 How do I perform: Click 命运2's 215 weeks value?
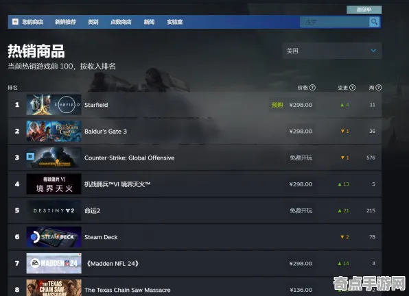[x=371, y=210]
